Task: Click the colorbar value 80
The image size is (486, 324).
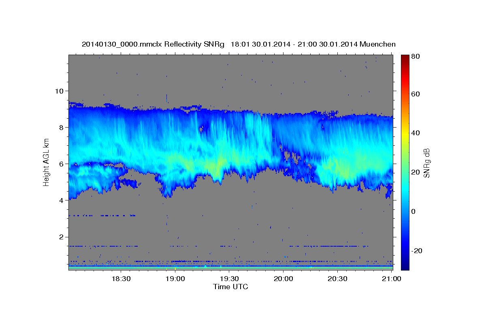Action: 416,57
